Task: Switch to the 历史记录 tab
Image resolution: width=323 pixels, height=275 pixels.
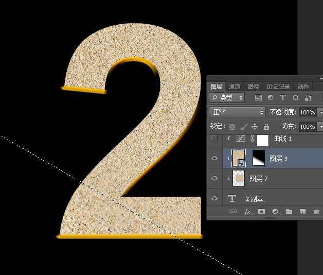Action: click(278, 87)
